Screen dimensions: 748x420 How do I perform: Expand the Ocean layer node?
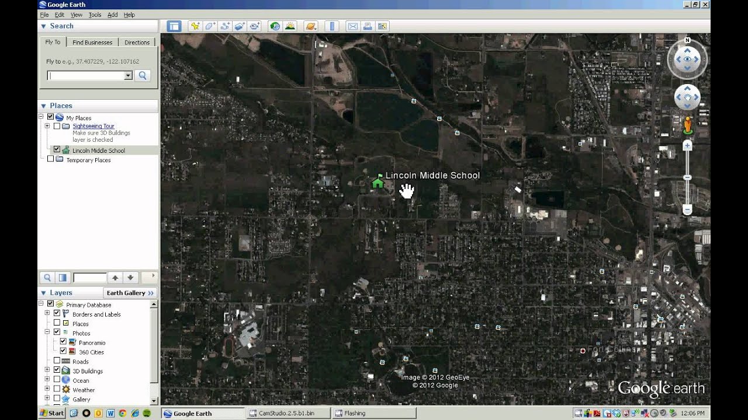(x=47, y=380)
